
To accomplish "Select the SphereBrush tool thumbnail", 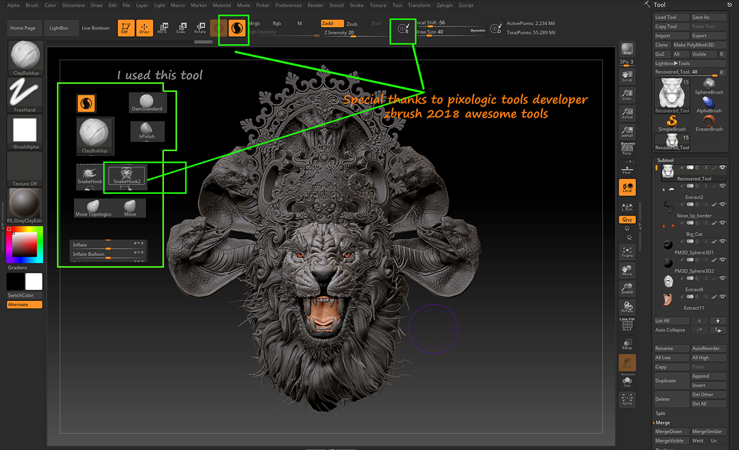I will [708, 86].
